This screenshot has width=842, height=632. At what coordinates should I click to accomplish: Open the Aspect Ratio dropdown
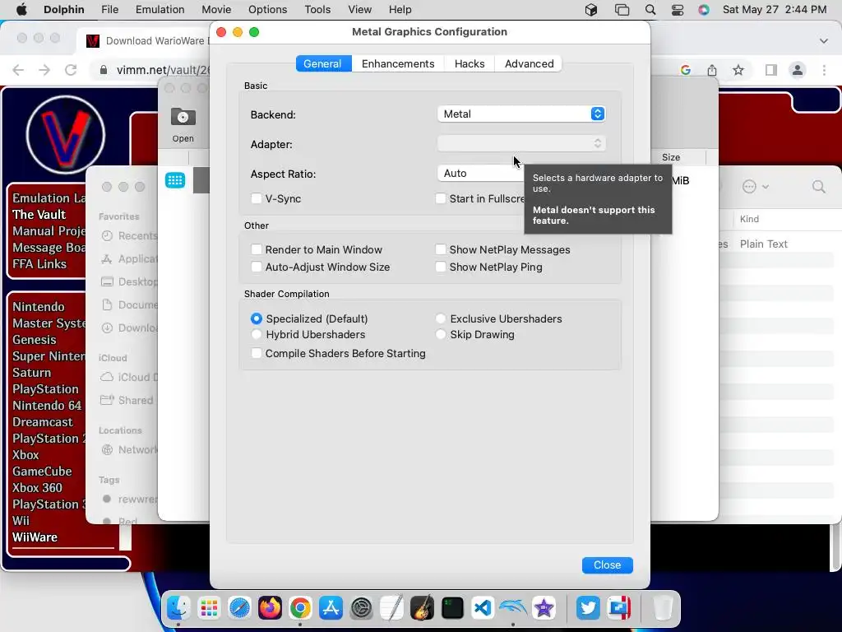[480, 173]
